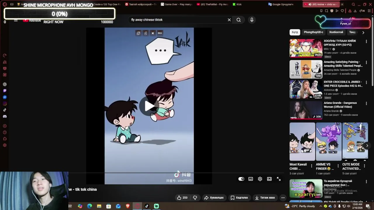Click the RGX overlay button on video
This screenshot has width=374, height=210.
pyautogui.click(x=160, y=33)
